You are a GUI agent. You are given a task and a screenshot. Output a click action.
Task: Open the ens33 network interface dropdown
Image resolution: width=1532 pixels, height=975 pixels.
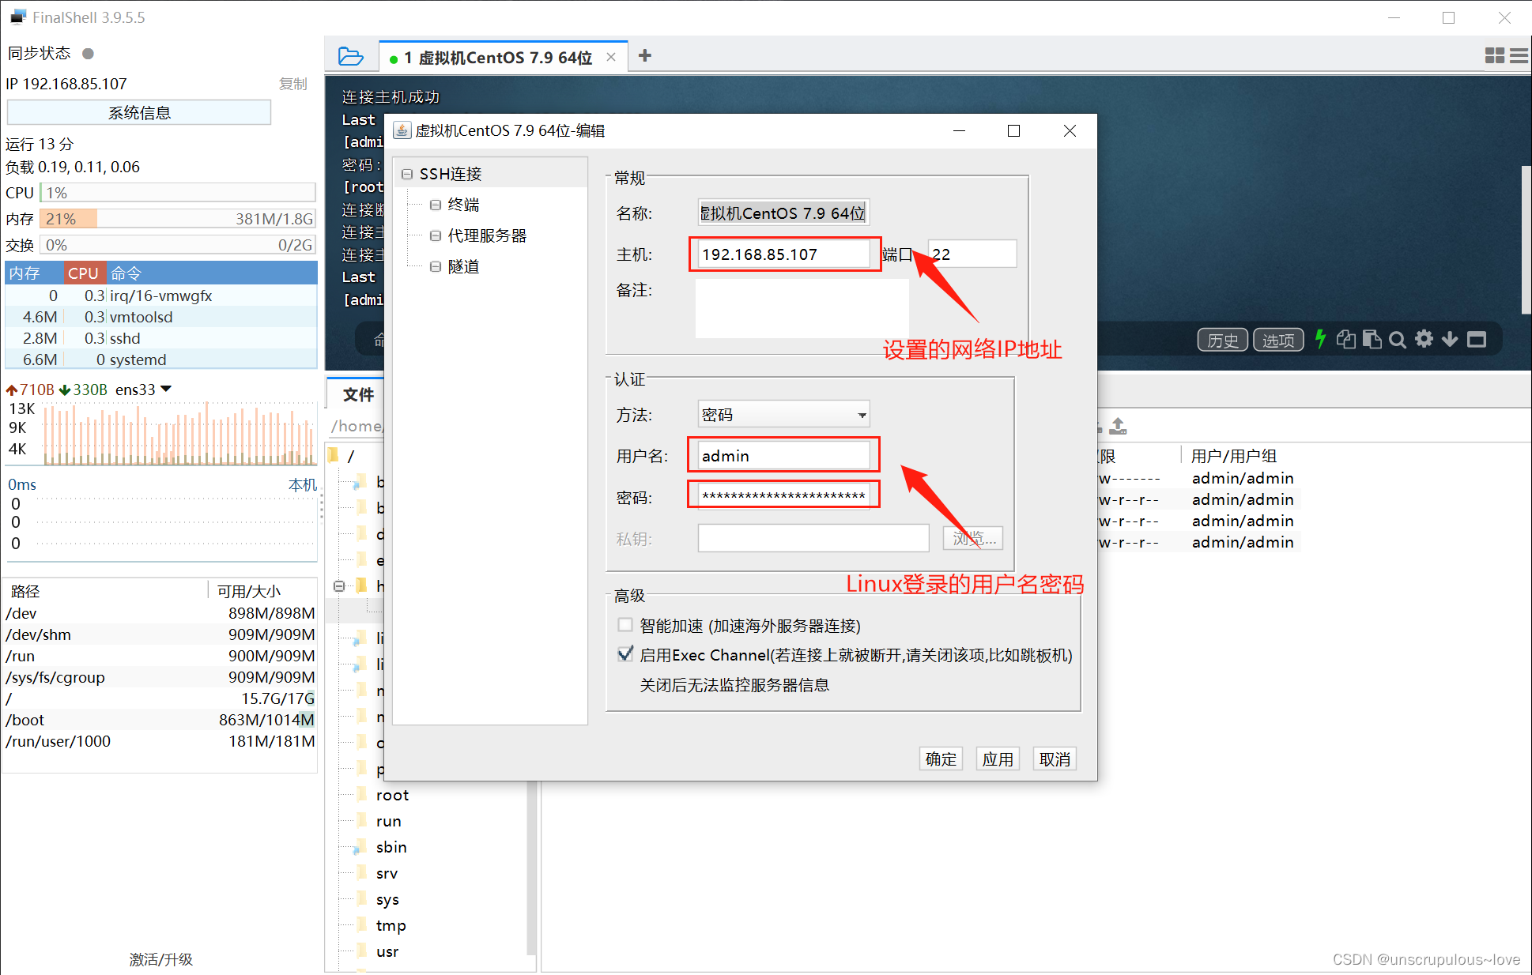[166, 389]
